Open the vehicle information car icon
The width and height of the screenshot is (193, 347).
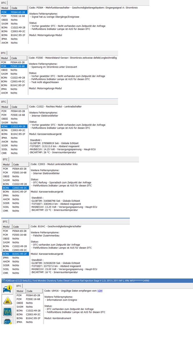pos(7,289)
